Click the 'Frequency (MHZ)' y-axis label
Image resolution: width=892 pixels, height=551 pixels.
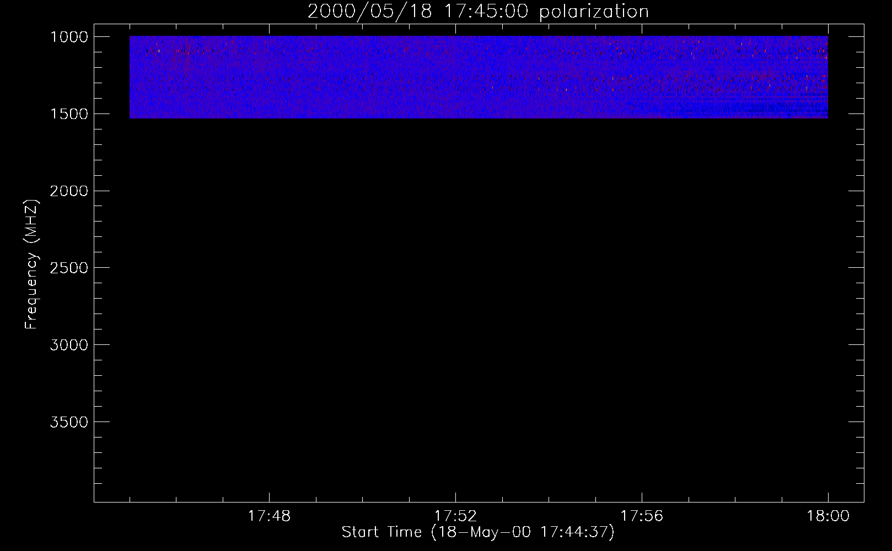tap(31, 264)
